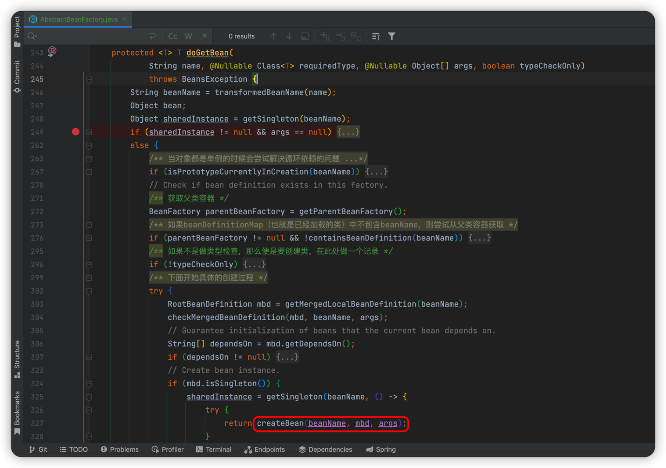Remove the breakpoint on line 249
The image size is (666, 468).
pyautogui.click(x=76, y=132)
